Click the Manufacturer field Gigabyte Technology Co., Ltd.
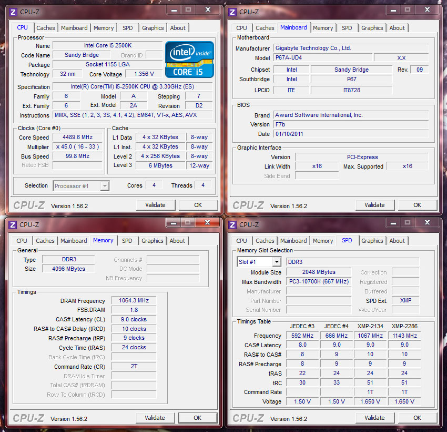This screenshot has width=447, height=432. point(351,48)
